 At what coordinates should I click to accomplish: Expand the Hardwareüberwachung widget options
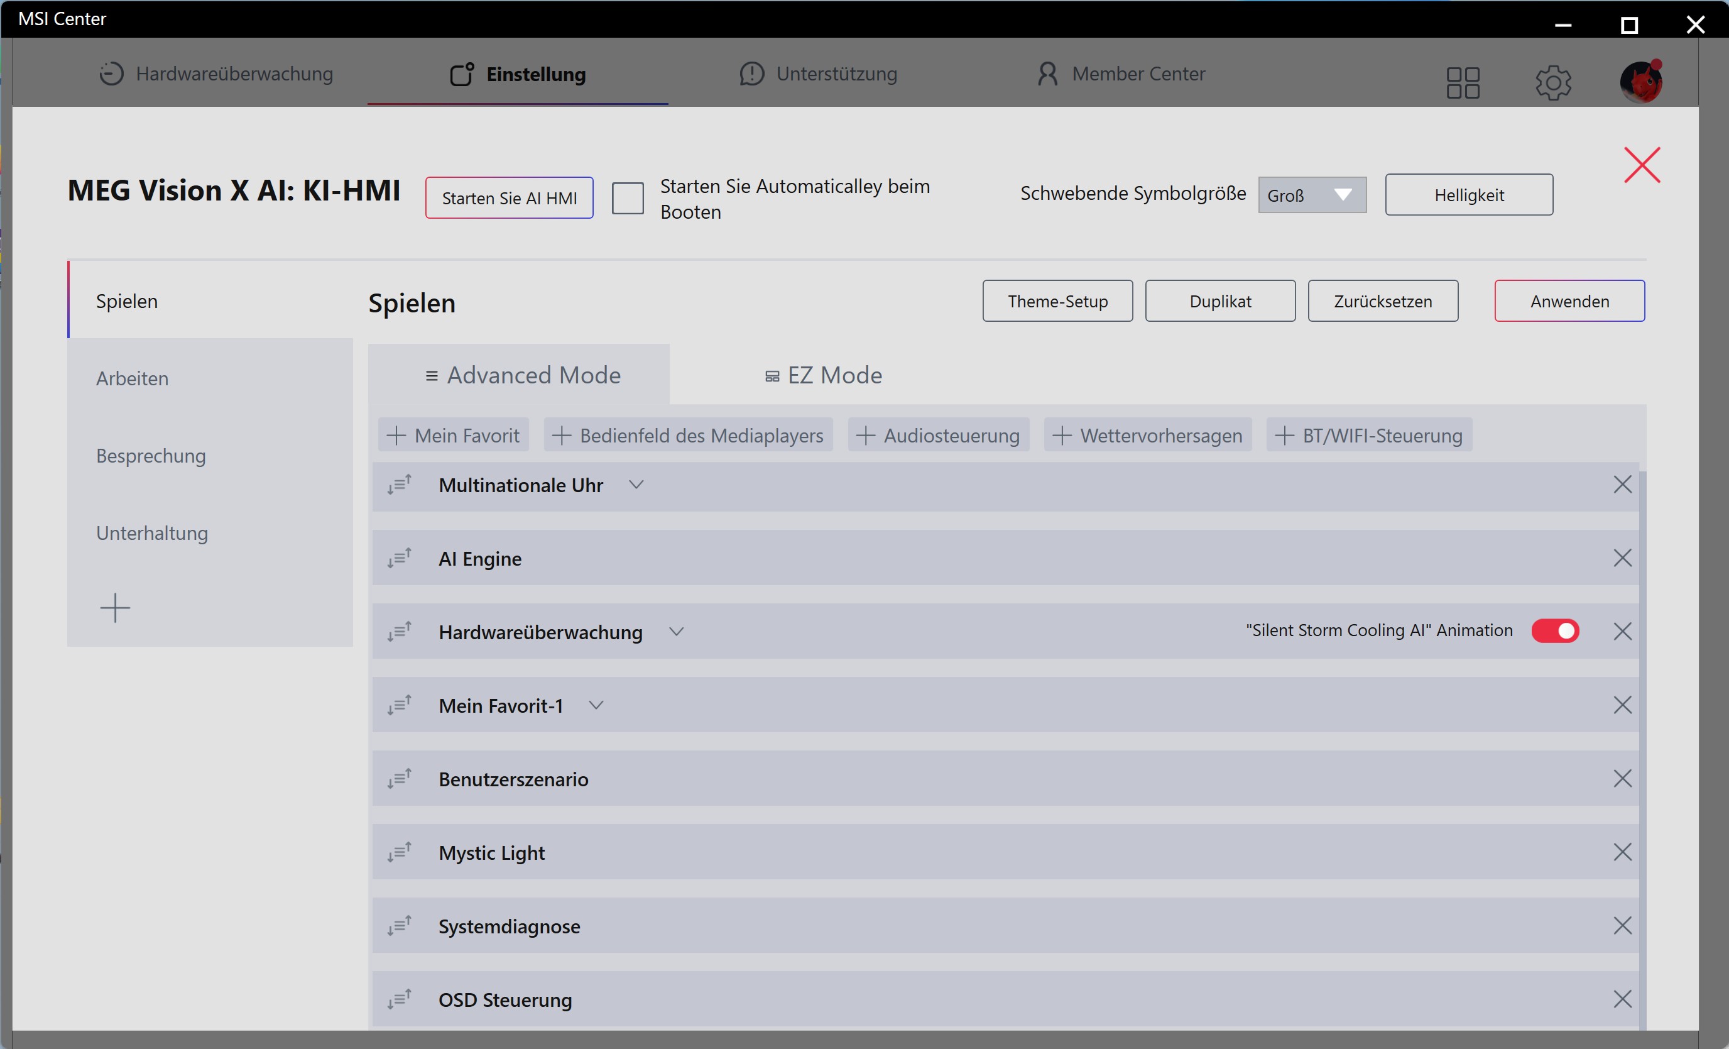(x=676, y=631)
